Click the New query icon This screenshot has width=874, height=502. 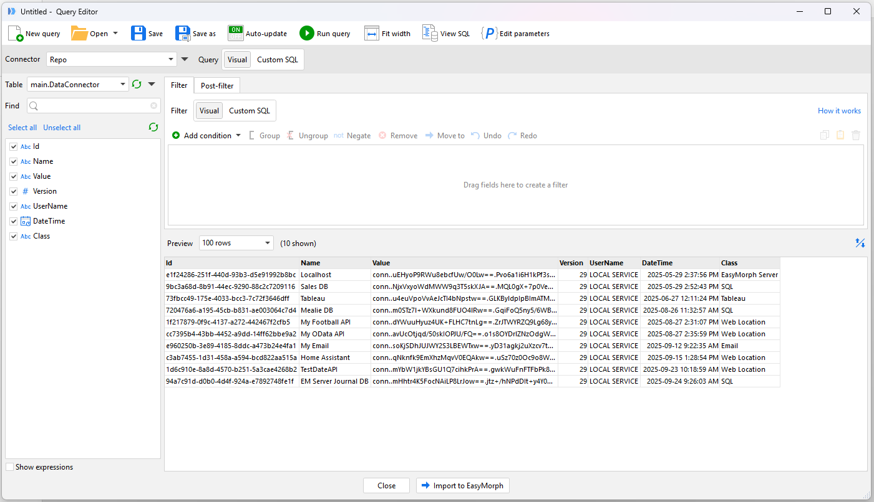[16, 34]
